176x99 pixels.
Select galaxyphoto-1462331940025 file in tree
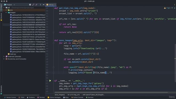coord(29,20)
